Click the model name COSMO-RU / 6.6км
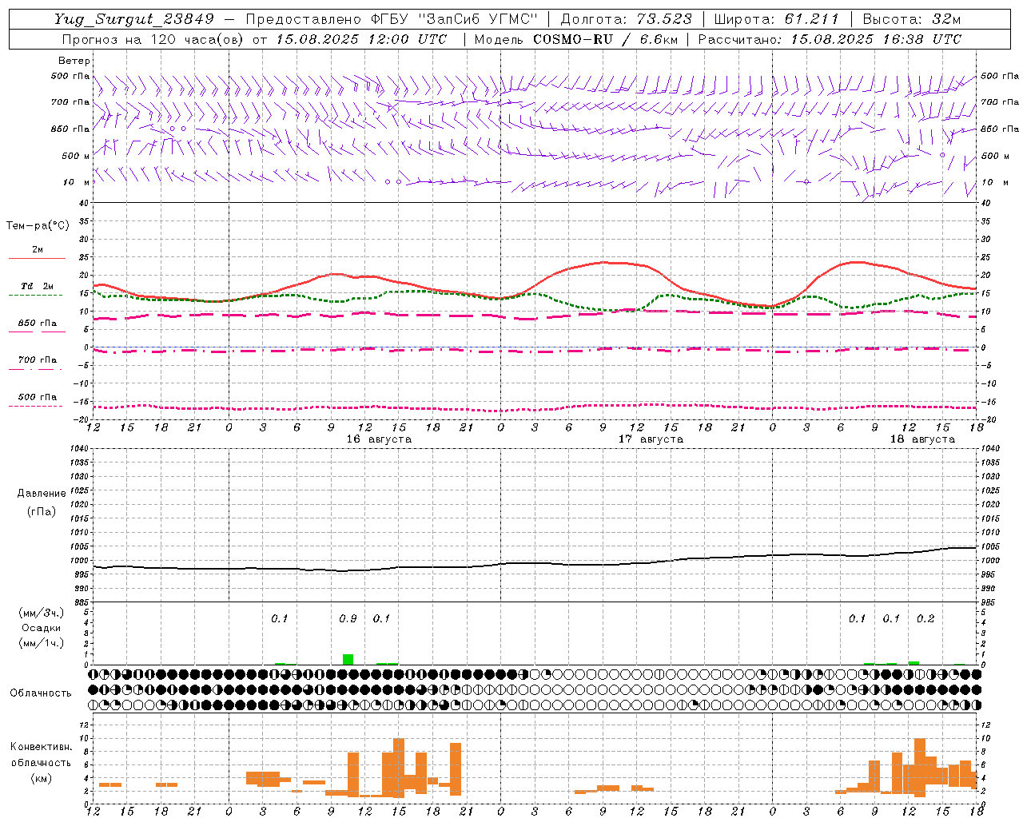The image size is (1023, 818). click(x=605, y=39)
